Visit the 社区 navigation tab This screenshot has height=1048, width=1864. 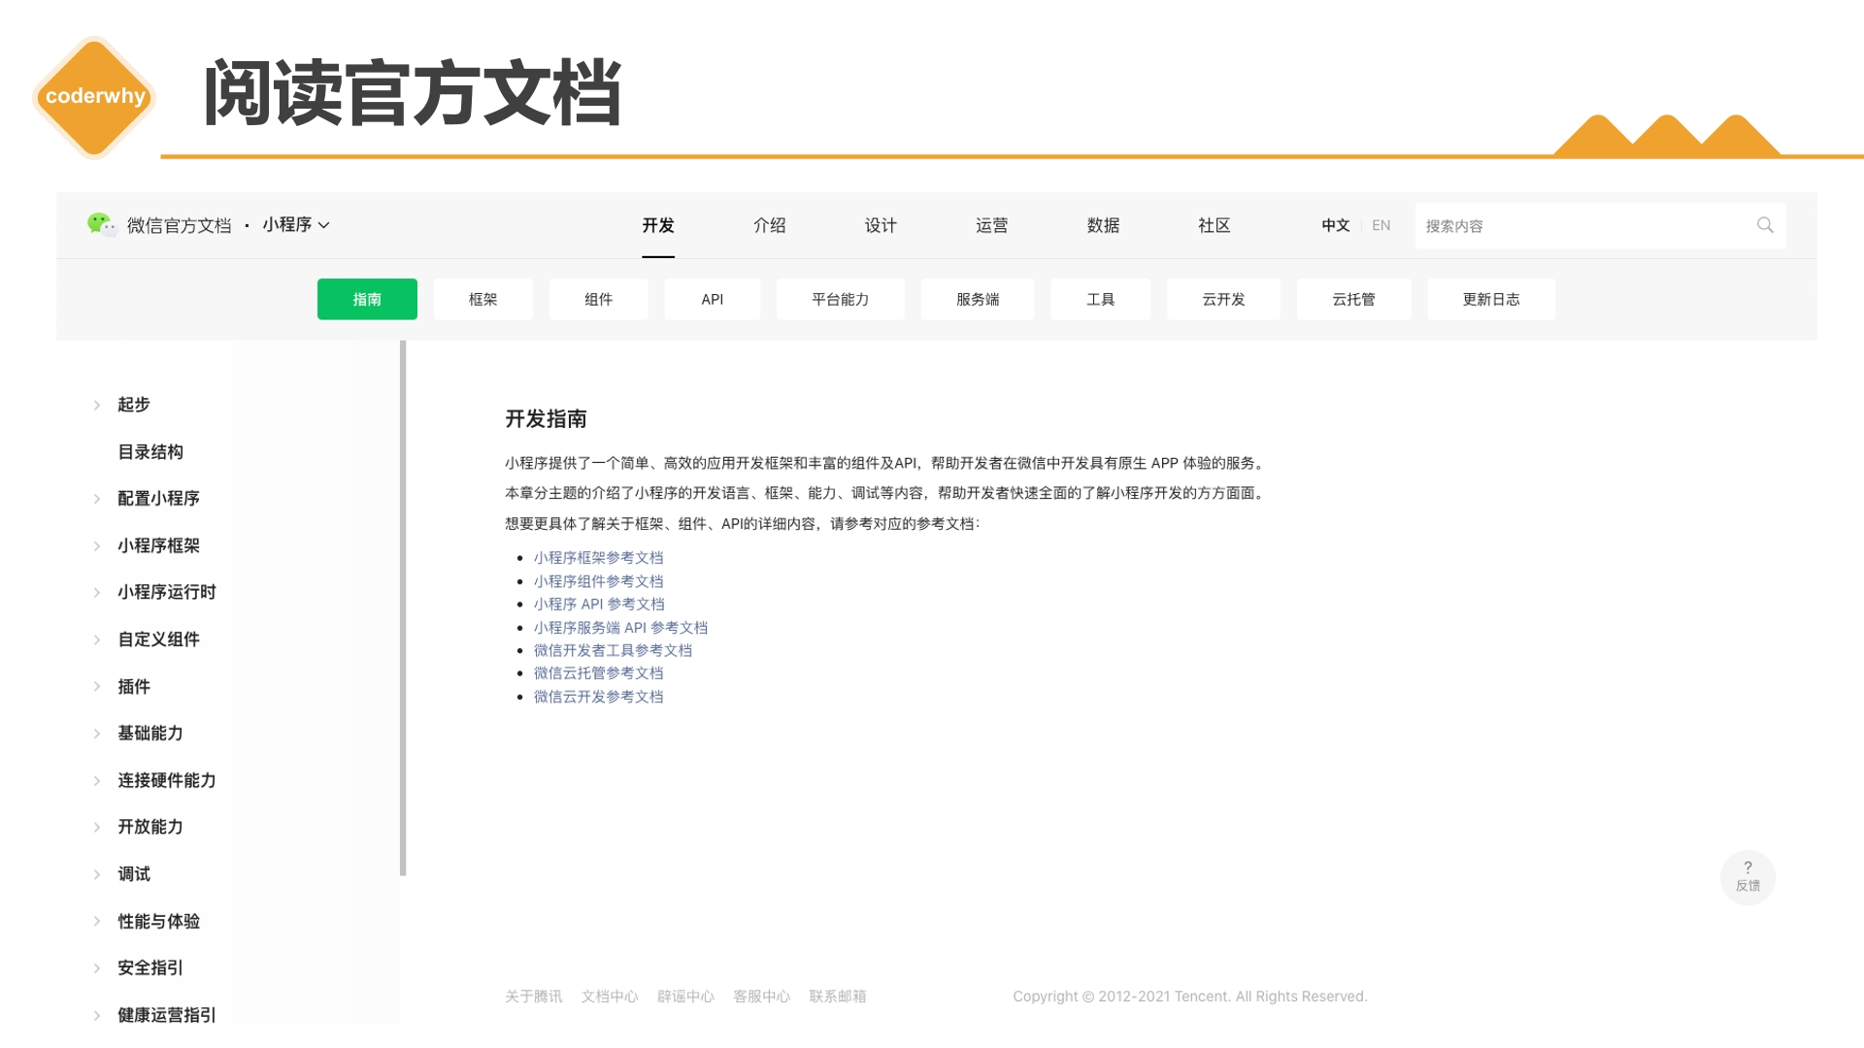coord(1215,225)
